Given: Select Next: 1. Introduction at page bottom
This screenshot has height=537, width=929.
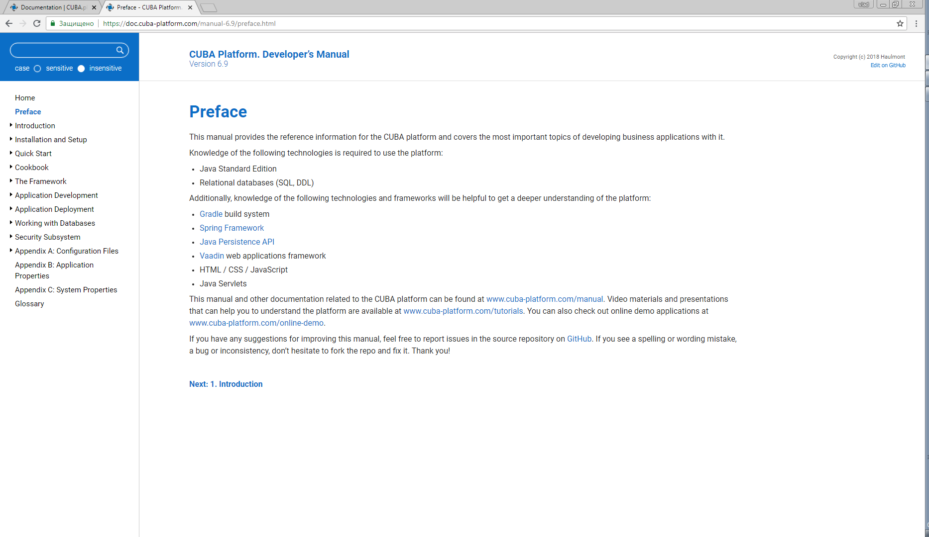Looking at the screenshot, I should 226,384.
